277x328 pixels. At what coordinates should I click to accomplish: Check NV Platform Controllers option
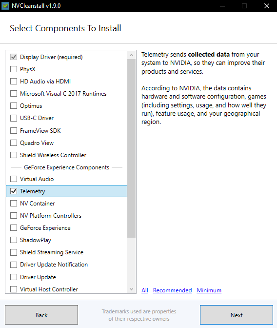[14, 215]
